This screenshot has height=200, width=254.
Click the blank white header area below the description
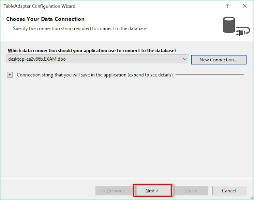(x=119, y=36)
